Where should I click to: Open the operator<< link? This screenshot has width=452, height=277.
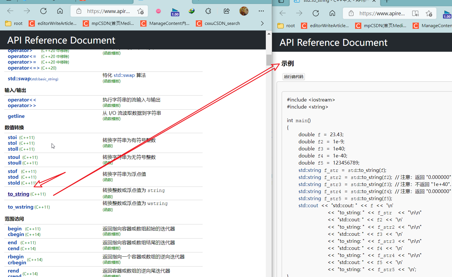click(22, 100)
